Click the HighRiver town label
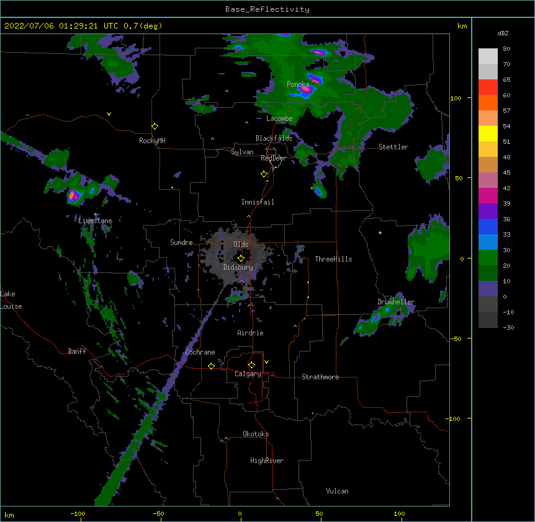Screen dimensions: 535x522 pyautogui.click(x=267, y=461)
